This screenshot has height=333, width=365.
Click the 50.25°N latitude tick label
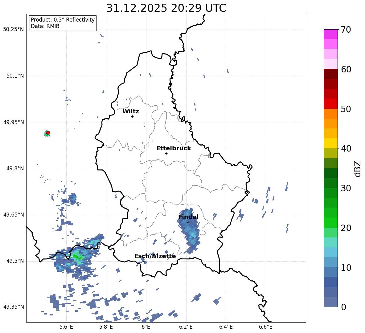coord(13,30)
